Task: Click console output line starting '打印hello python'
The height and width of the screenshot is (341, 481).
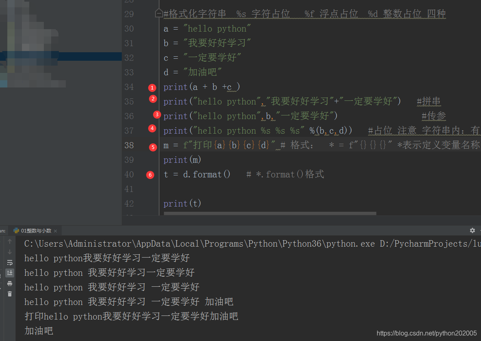Action: tap(131, 316)
